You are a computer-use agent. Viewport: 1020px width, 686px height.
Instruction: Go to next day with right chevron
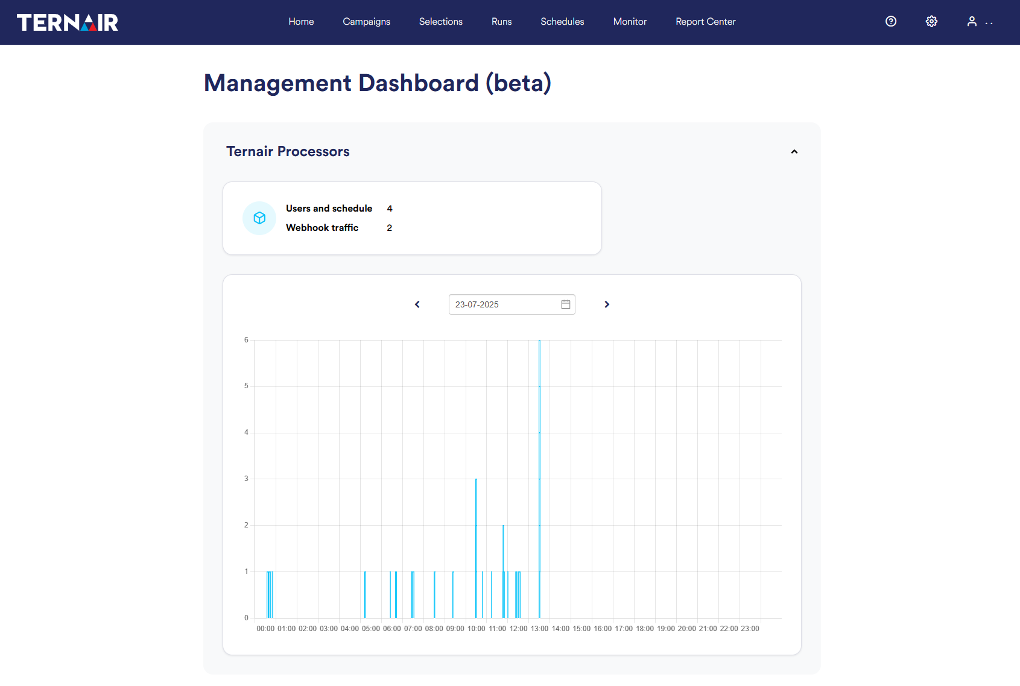(x=607, y=304)
